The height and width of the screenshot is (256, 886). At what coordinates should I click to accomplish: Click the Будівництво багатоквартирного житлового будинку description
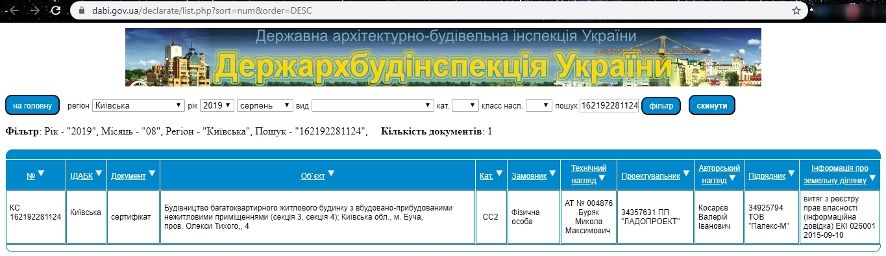(317, 217)
